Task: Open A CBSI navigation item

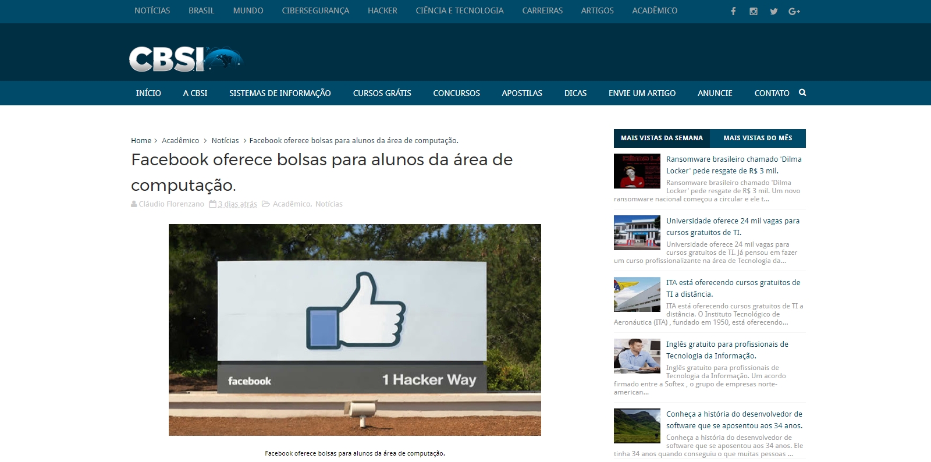Action: tap(195, 93)
